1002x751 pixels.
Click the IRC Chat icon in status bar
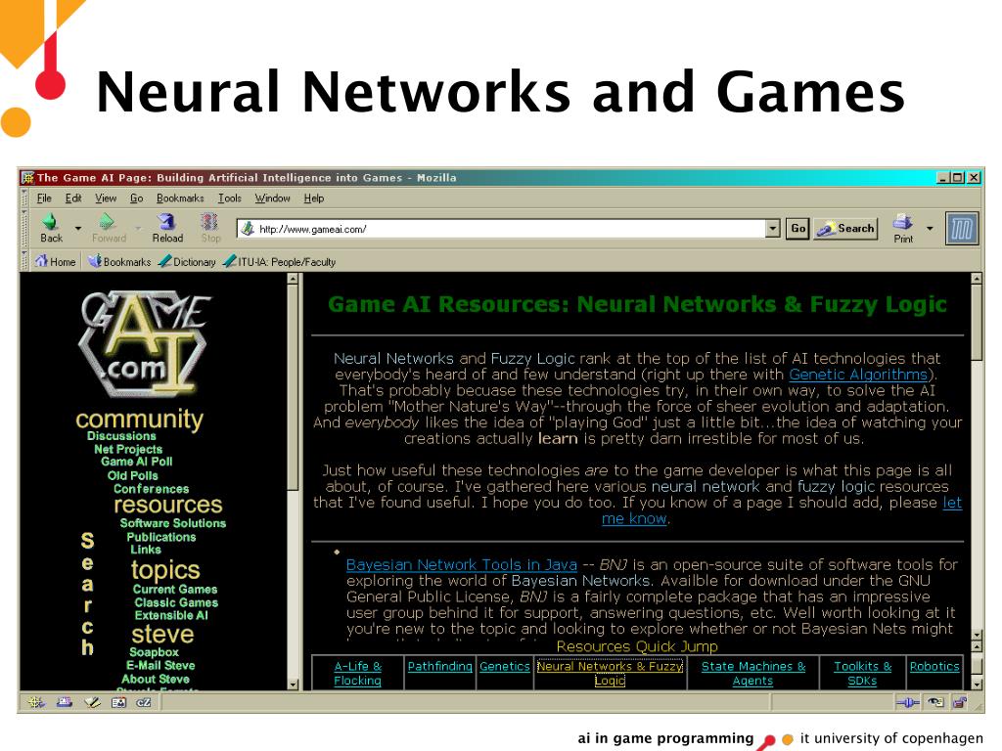143,702
